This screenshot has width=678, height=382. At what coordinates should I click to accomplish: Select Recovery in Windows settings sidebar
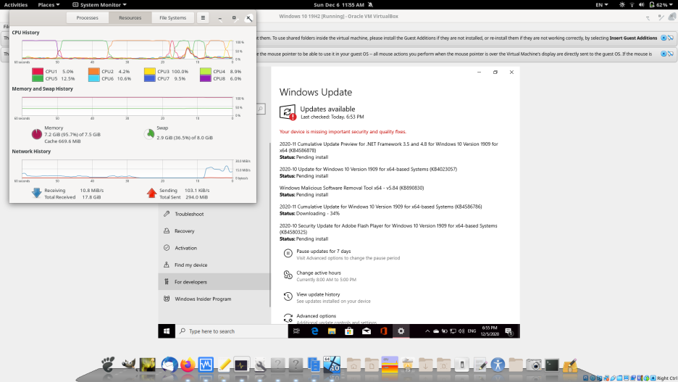tap(214, 231)
